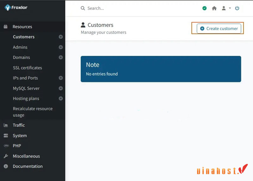The height and width of the screenshot is (181, 253).
Task: Collapse the Resources section
Action: pos(22,27)
